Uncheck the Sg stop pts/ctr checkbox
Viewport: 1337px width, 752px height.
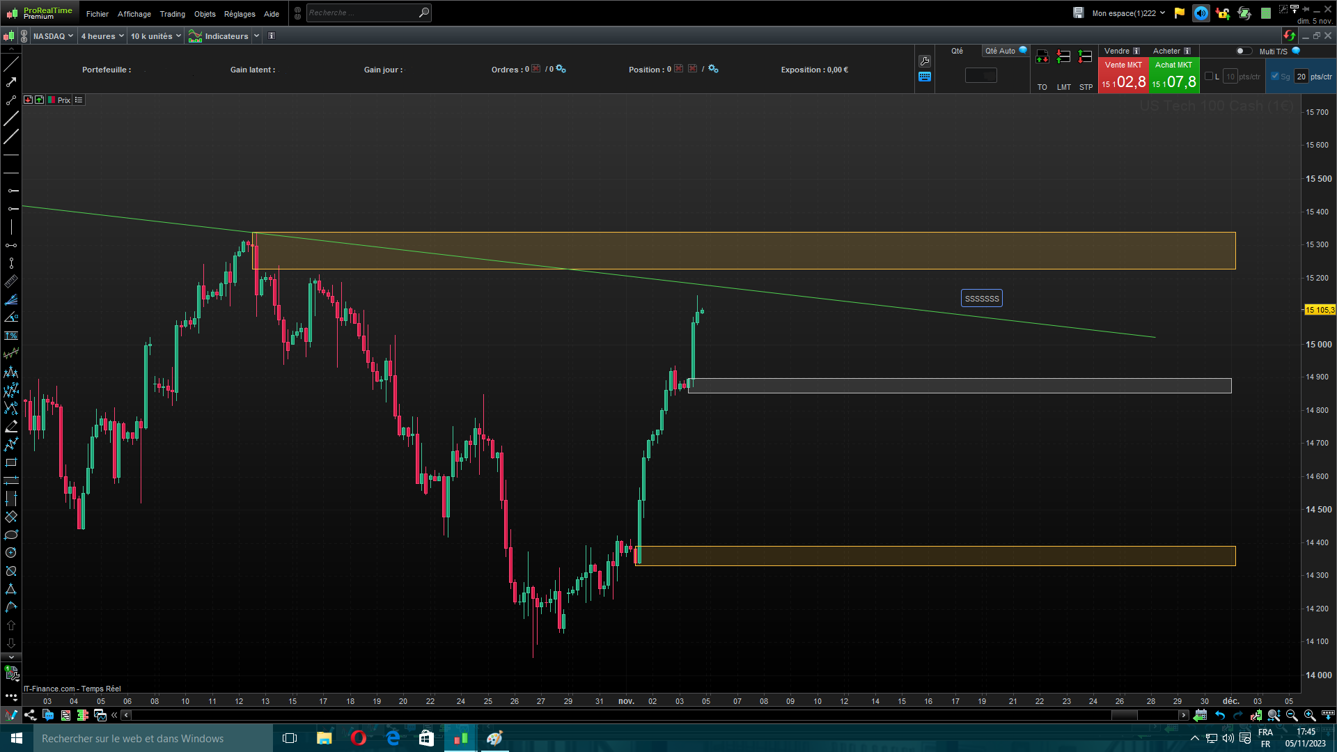pyautogui.click(x=1275, y=77)
